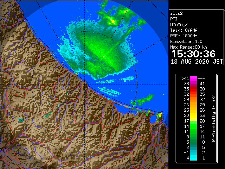Image resolution: width=225 pixels, height=169 pixels.
Task: Click the bright echo at the eastern coastal cape
Action: pyautogui.click(x=160, y=115)
